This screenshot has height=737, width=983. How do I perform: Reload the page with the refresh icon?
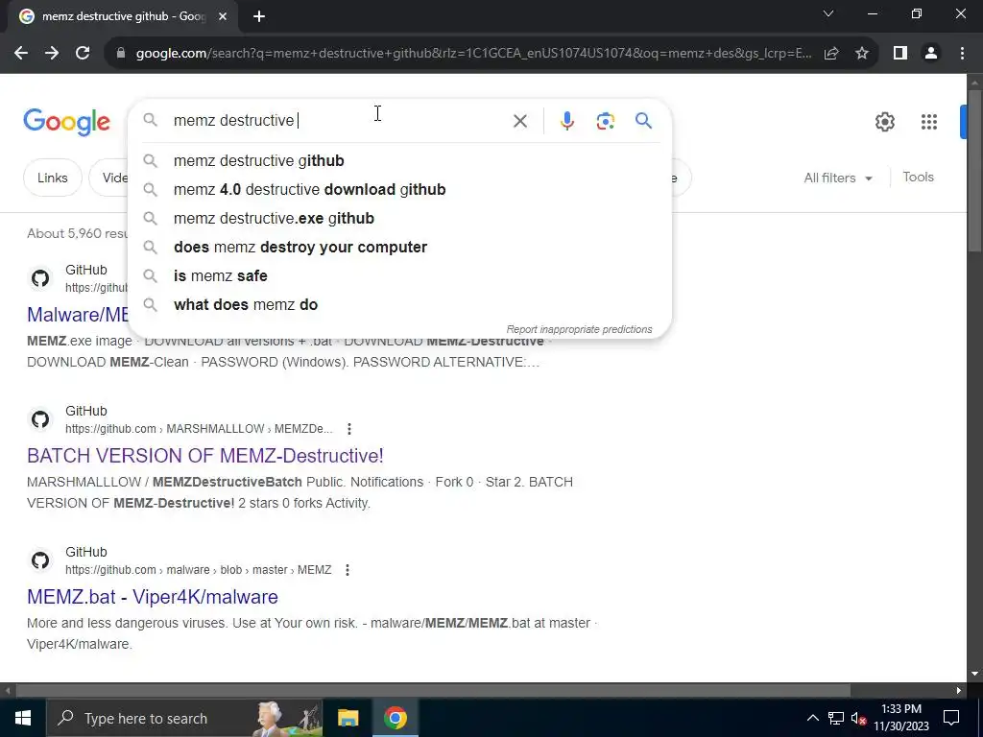click(83, 54)
